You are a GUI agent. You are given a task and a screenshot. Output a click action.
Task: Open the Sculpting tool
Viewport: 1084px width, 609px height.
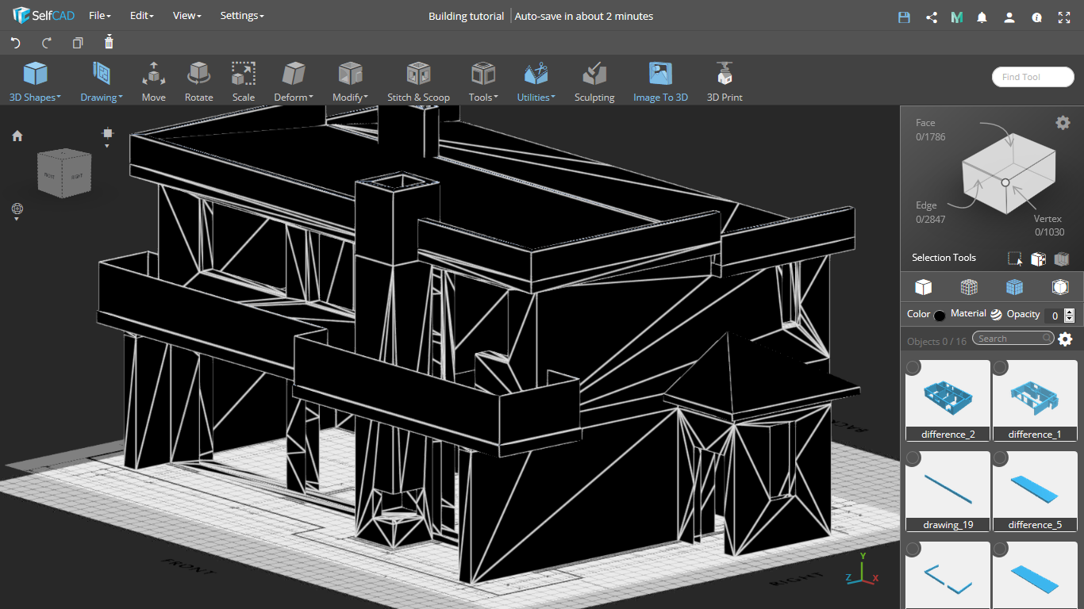click(594, 82)
